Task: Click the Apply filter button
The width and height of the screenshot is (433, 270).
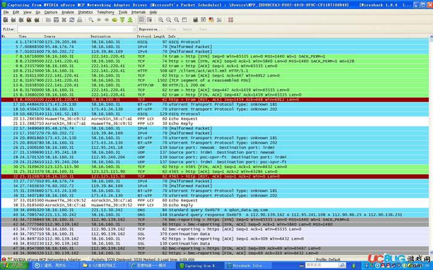Action: pyautogui.click(x=187, y=29)
